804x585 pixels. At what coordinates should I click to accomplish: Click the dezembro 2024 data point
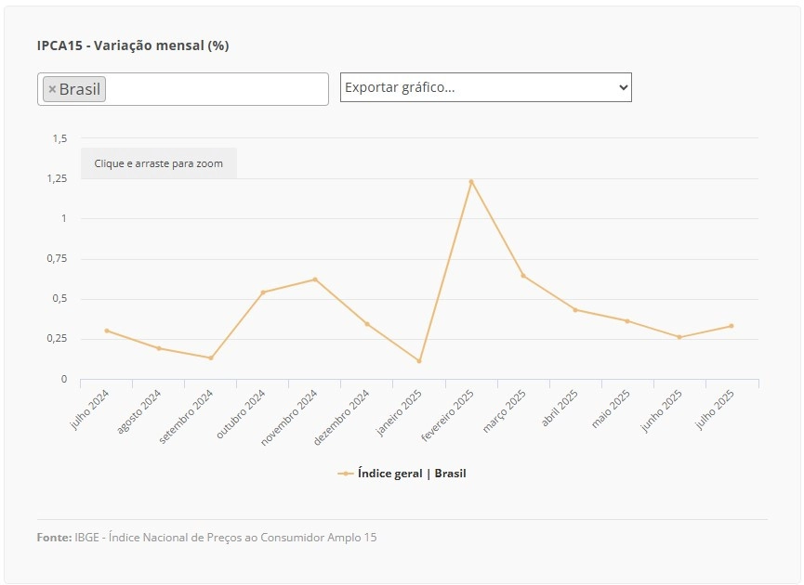pyautogui.click(x=367, y=324)
